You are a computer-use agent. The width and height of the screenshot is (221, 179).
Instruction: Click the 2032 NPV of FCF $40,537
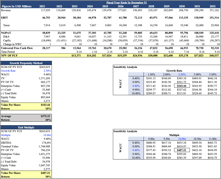[214, 56]
